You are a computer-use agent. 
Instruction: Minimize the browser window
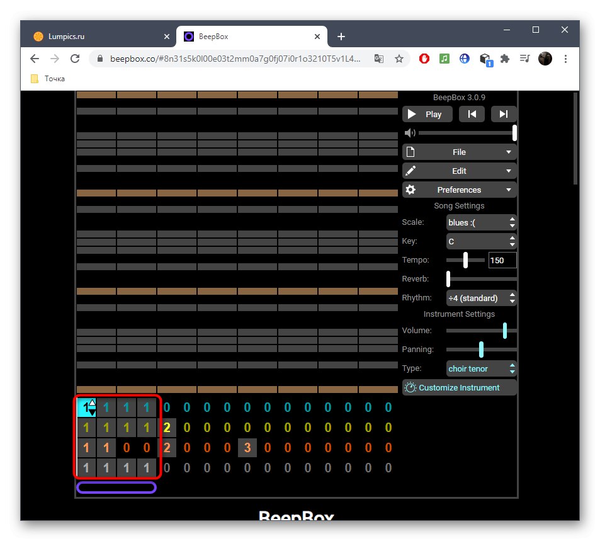pos(507,30)
